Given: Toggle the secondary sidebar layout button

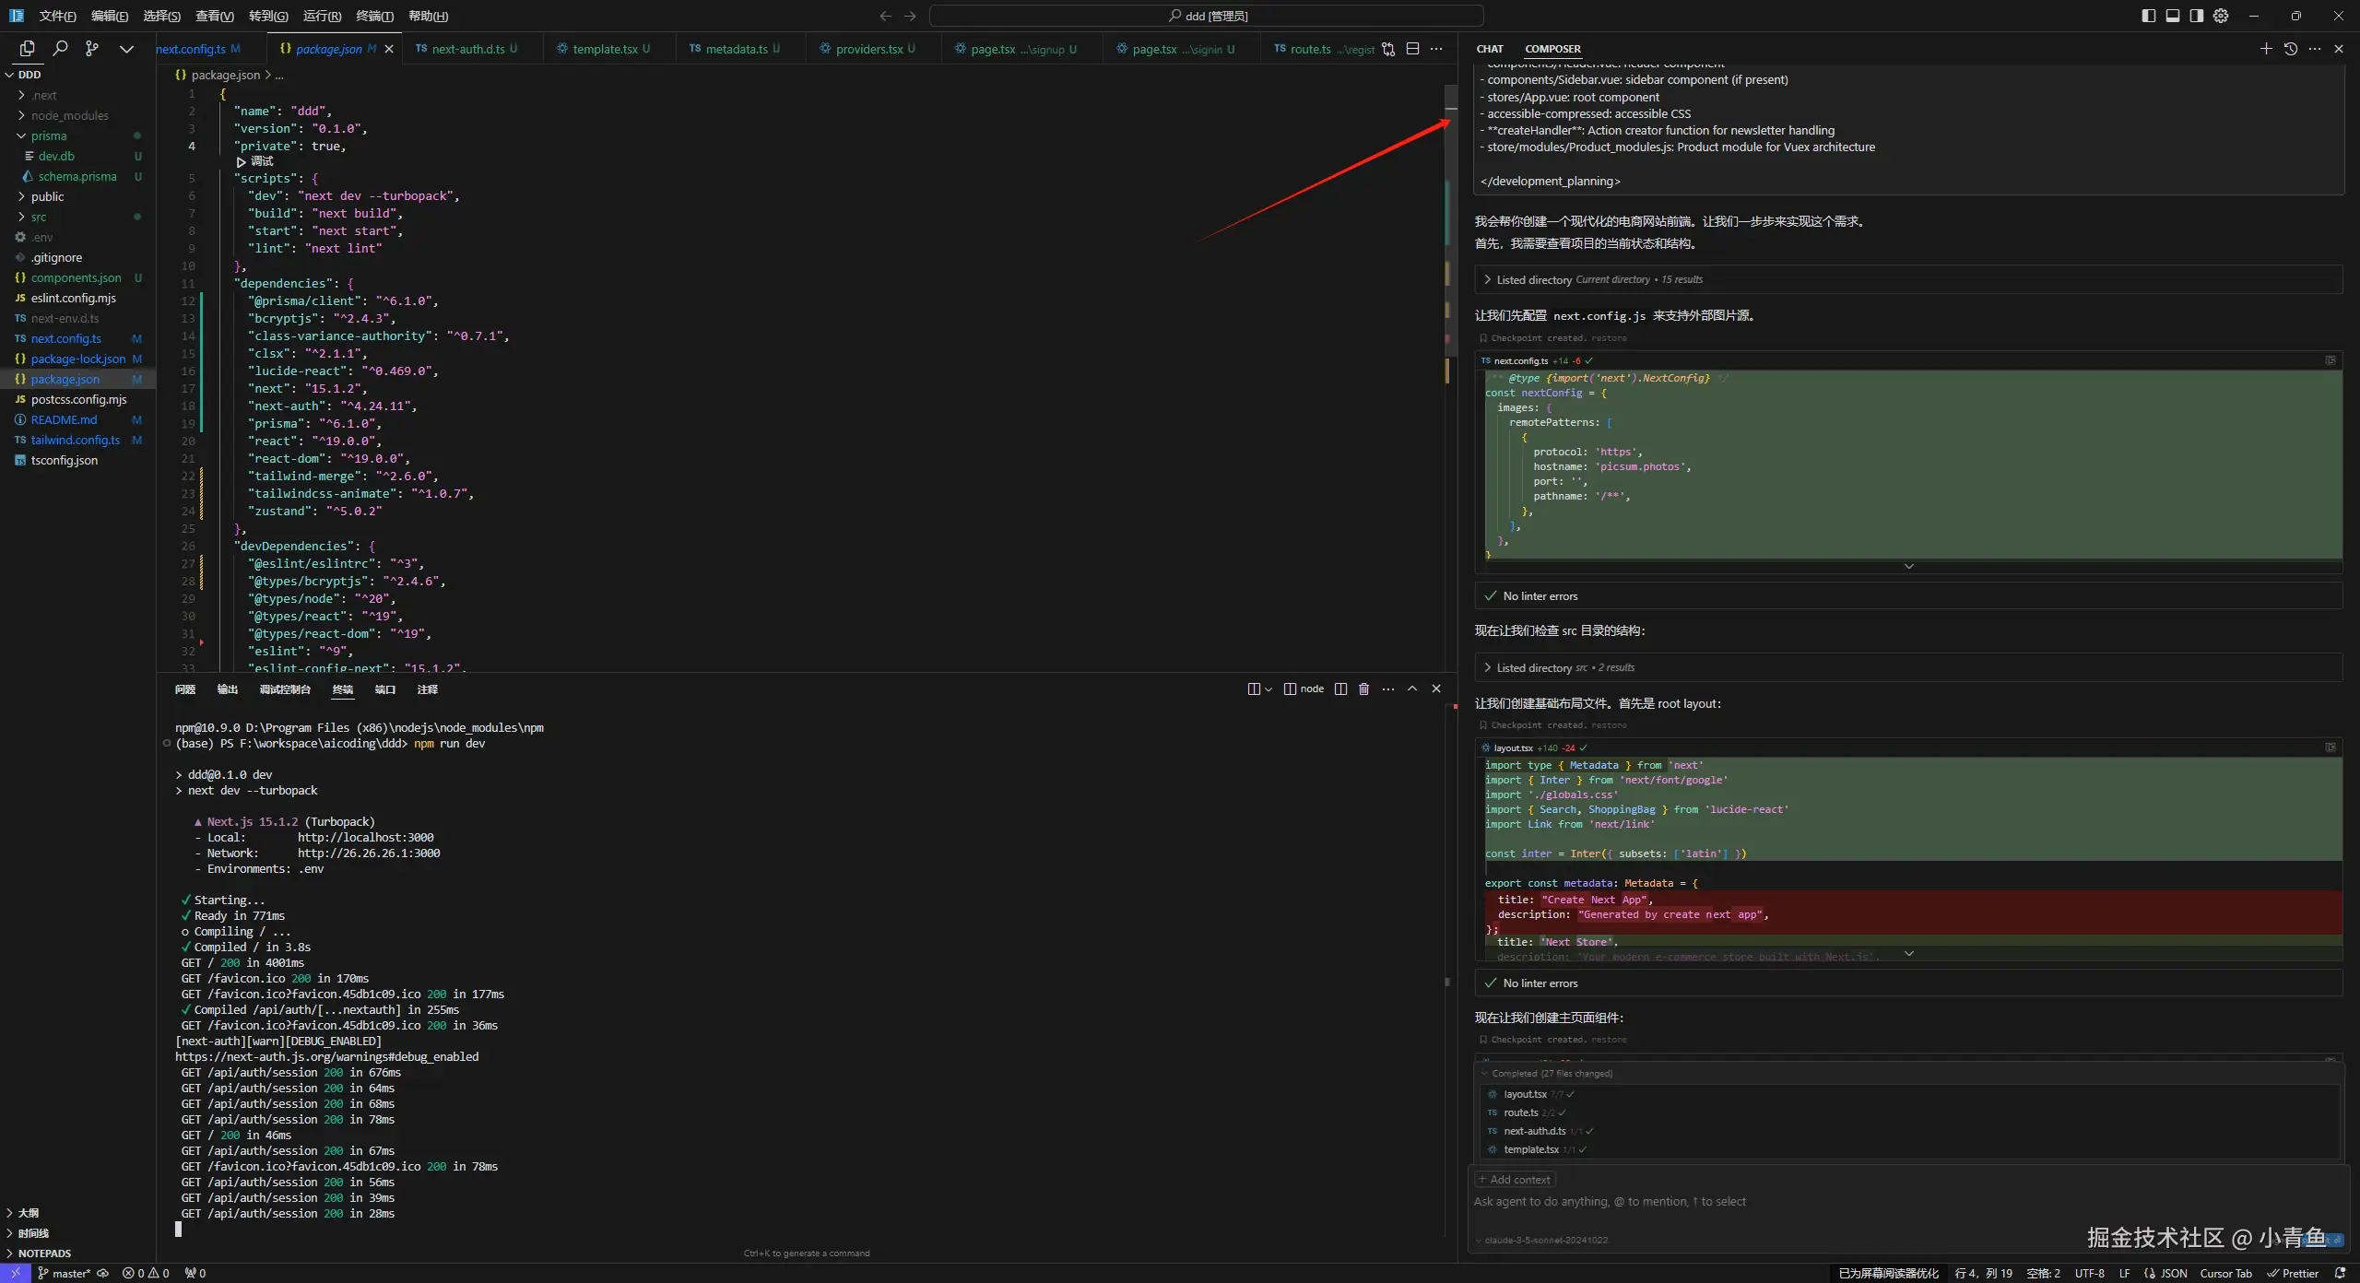Looking at the screenshot, I should (2197, 16).
